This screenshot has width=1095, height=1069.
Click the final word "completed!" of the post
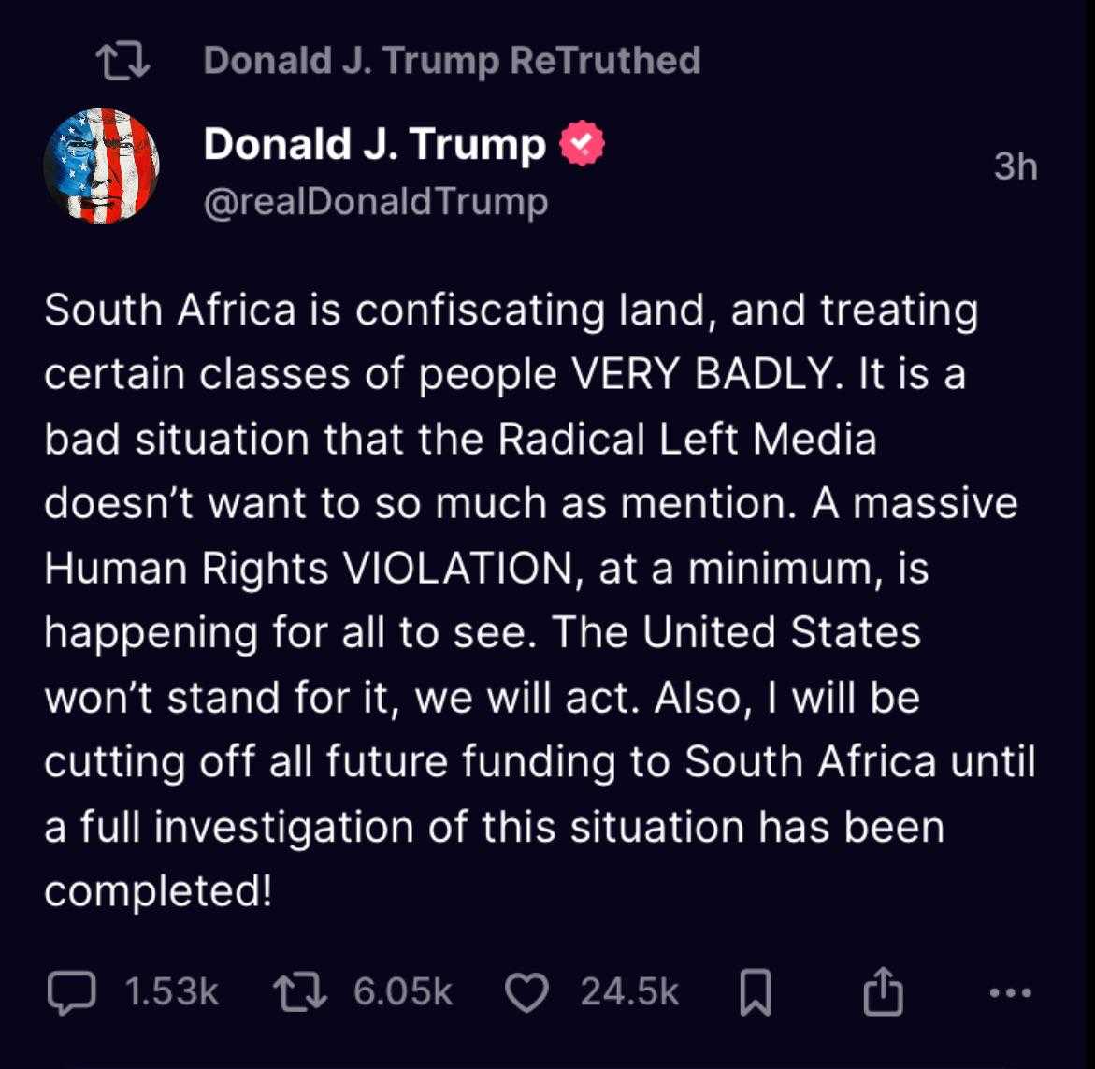(158, 890)
